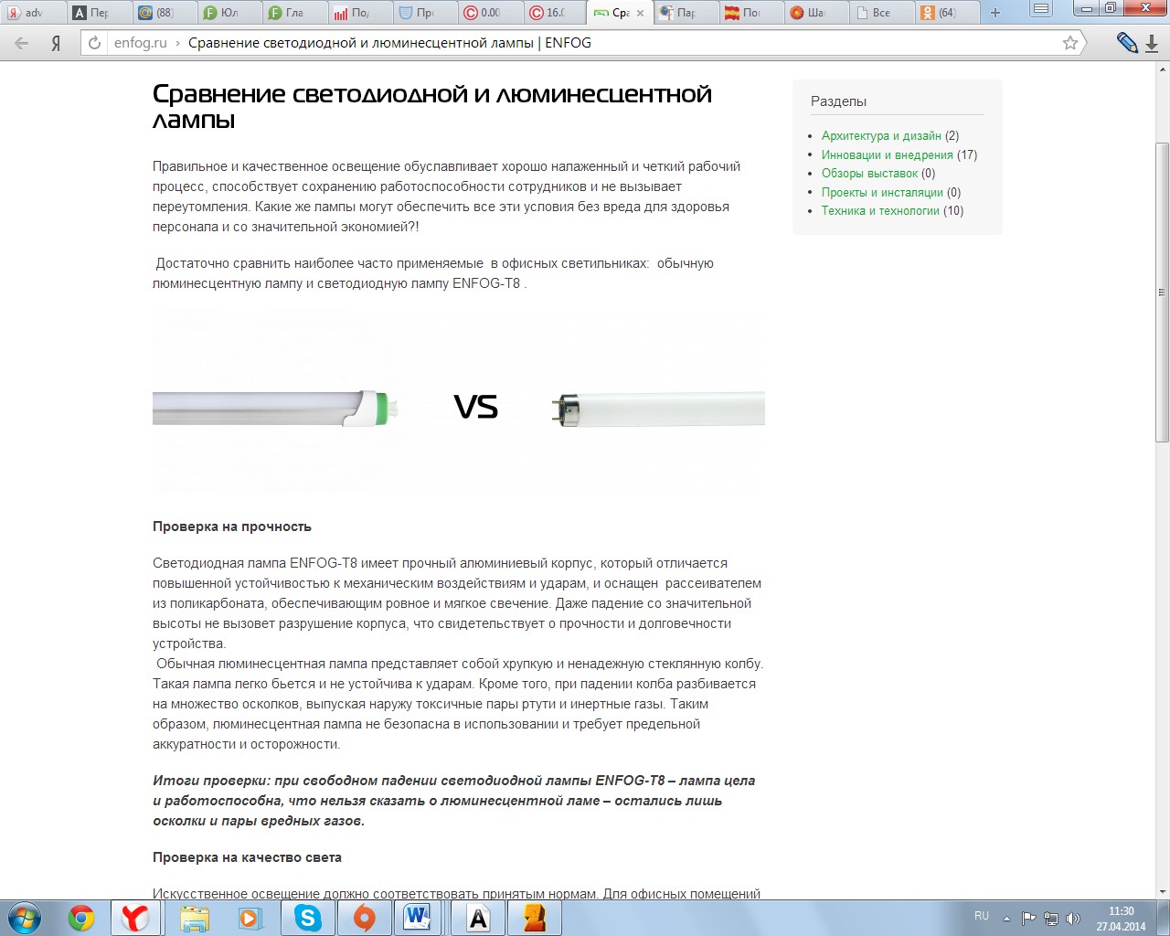
Task: Switch to the "adv" tab
Action: 33,13
